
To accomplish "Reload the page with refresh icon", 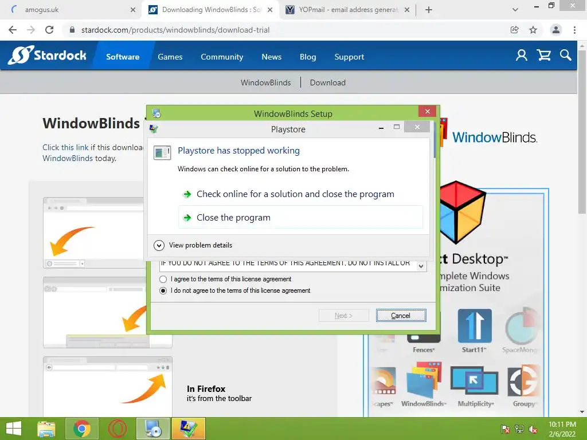I will pyautogui.click(x=49, y=30).
